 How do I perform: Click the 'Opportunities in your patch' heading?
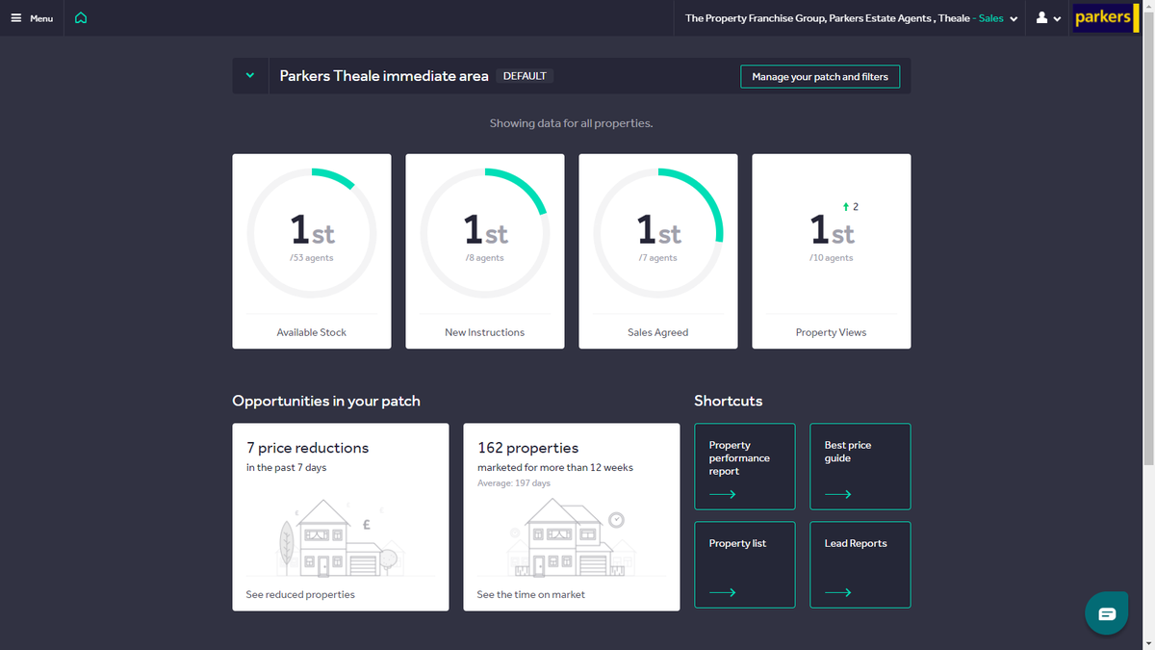coord(326,401)
